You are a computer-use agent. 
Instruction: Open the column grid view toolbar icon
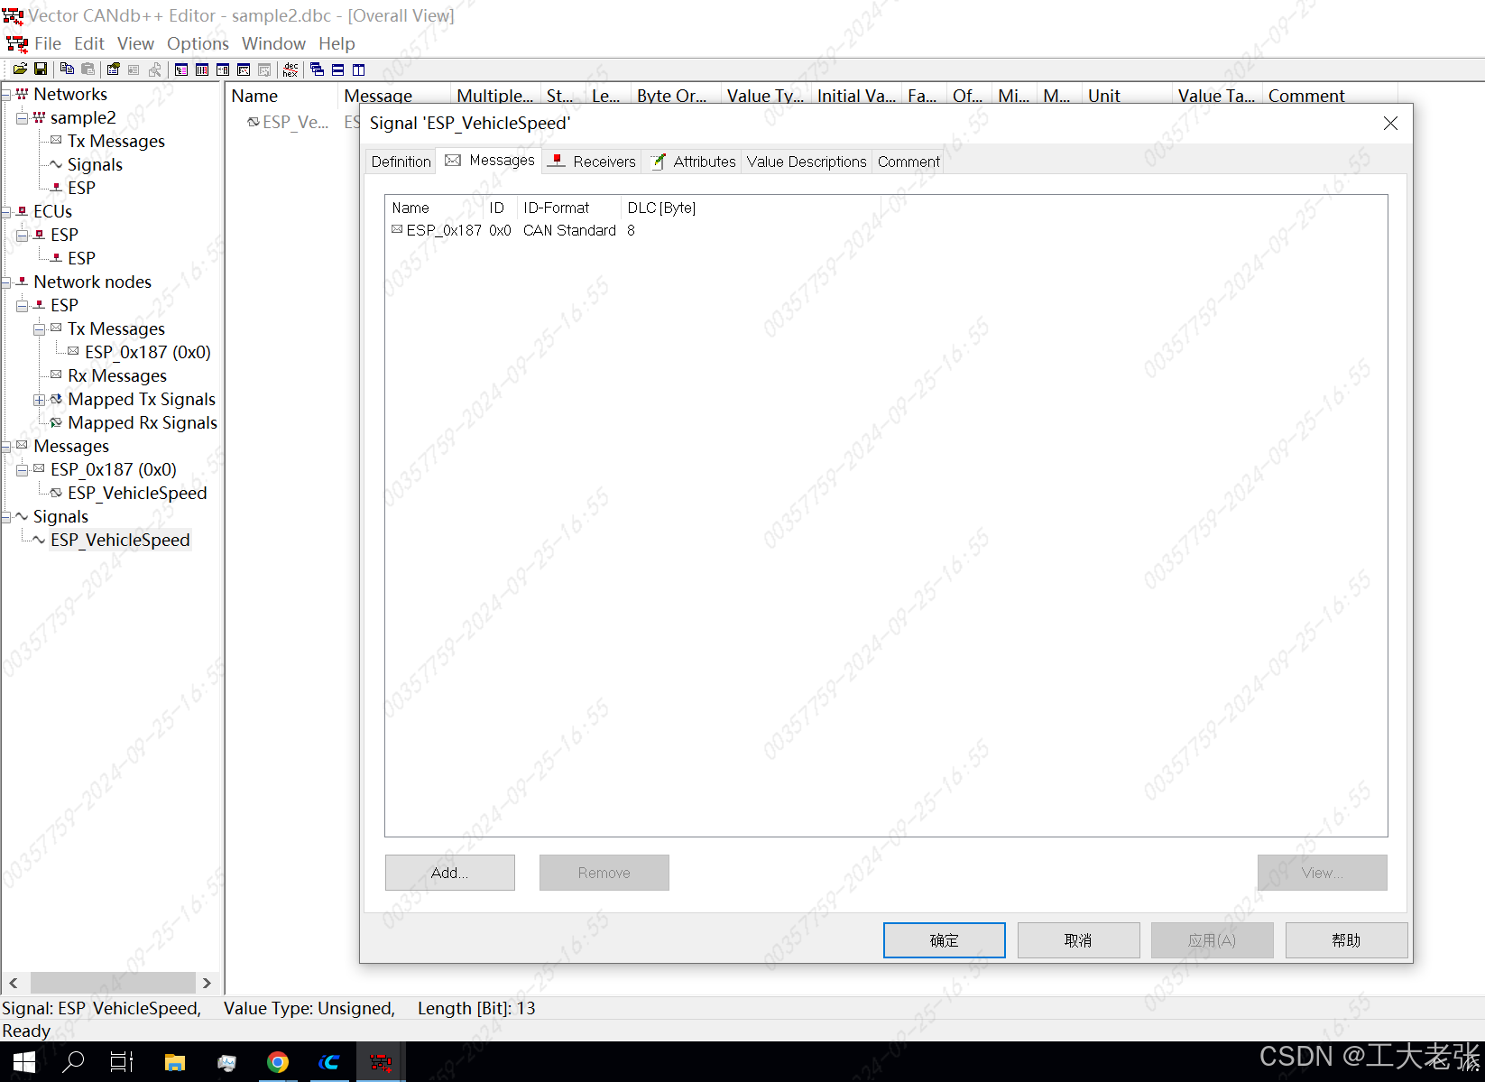202,69
